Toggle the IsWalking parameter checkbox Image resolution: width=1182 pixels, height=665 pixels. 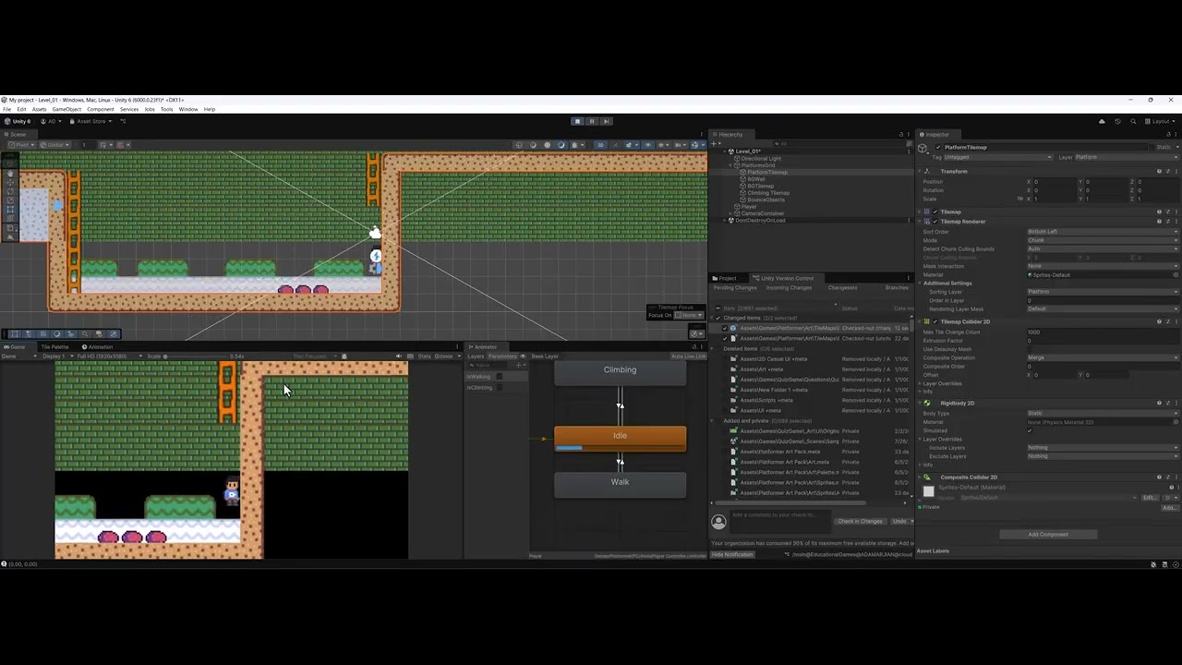[500, 377]
